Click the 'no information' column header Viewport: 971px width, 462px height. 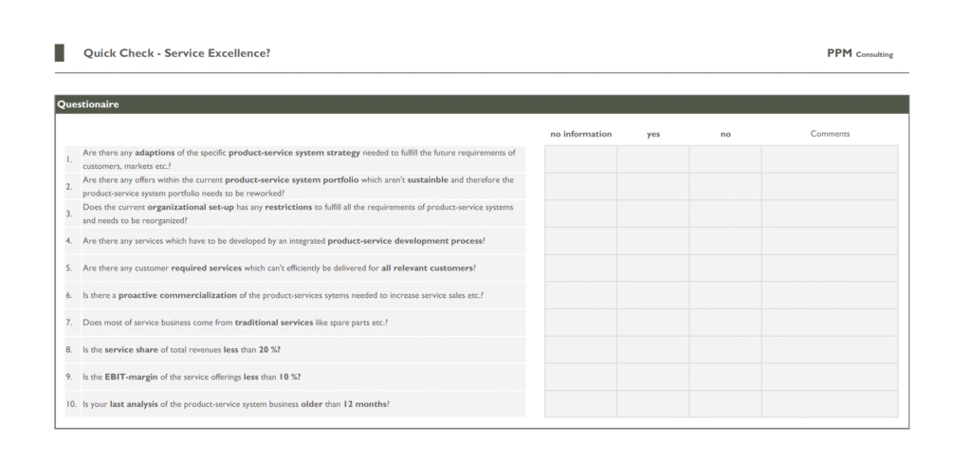[x=580, y=134]
